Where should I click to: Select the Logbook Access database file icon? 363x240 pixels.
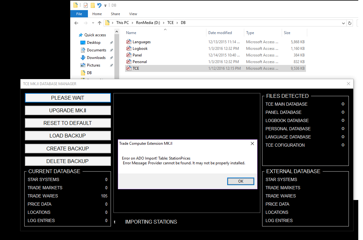129,49
